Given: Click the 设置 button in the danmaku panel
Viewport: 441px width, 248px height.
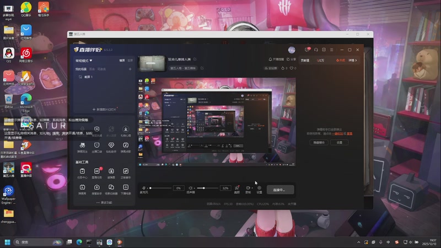Looking at the screenshot, I should pyautogui.click(x=340, y=143).
